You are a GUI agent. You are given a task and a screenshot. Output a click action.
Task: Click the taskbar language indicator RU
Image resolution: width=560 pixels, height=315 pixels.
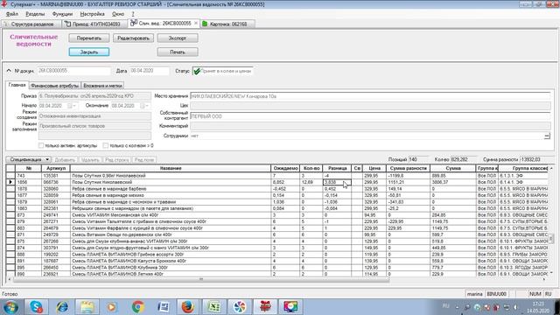pyautogui.click(x=445, y=306)
